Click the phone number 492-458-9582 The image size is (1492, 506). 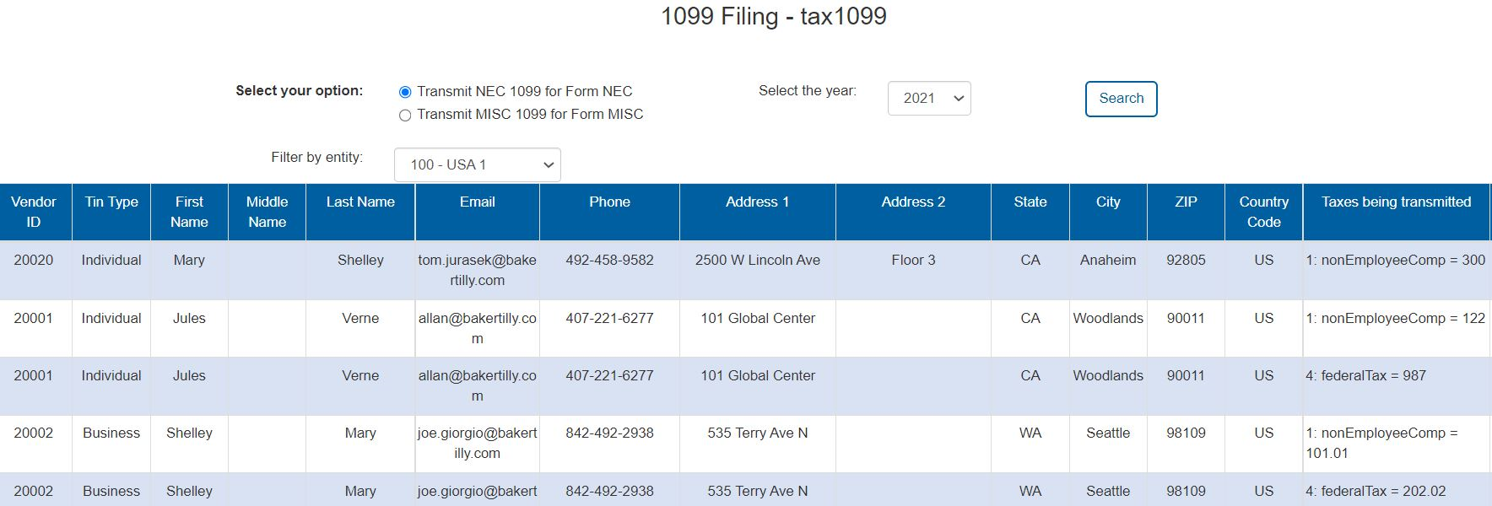click(x=609, y=261)
